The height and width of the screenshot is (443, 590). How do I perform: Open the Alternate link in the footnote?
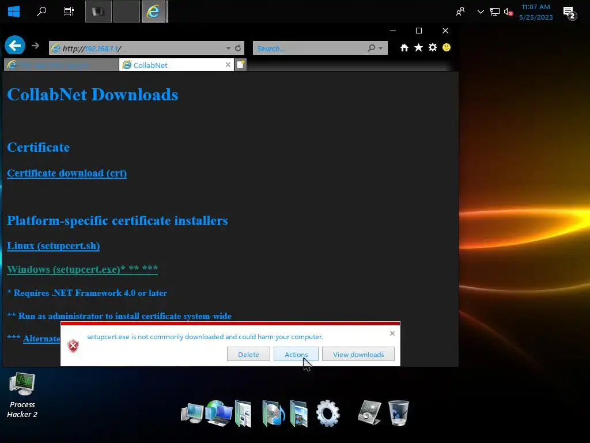41,339
